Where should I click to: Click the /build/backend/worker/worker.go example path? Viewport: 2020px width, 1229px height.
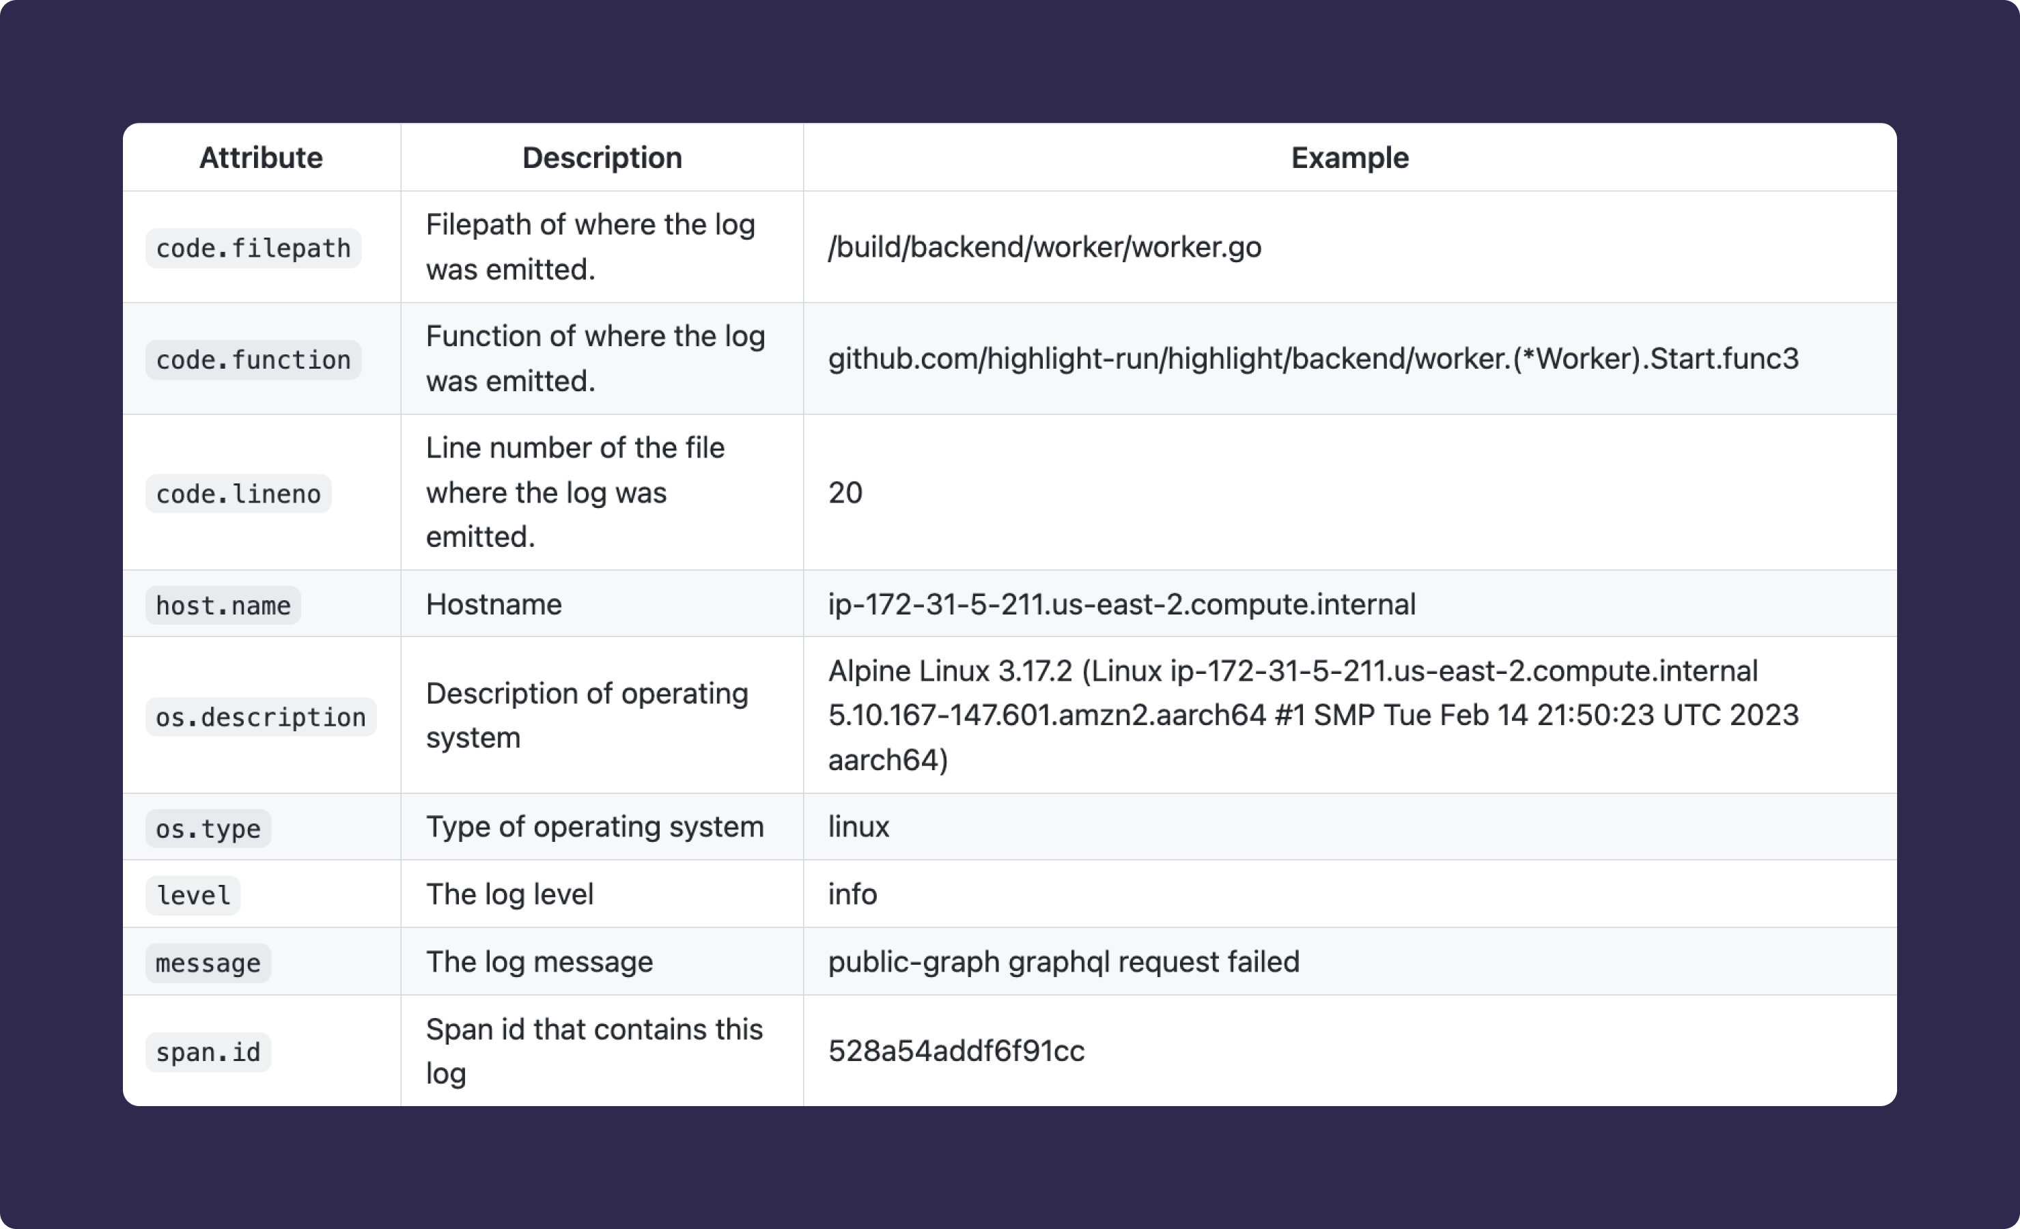click(x=1044, y=246)
